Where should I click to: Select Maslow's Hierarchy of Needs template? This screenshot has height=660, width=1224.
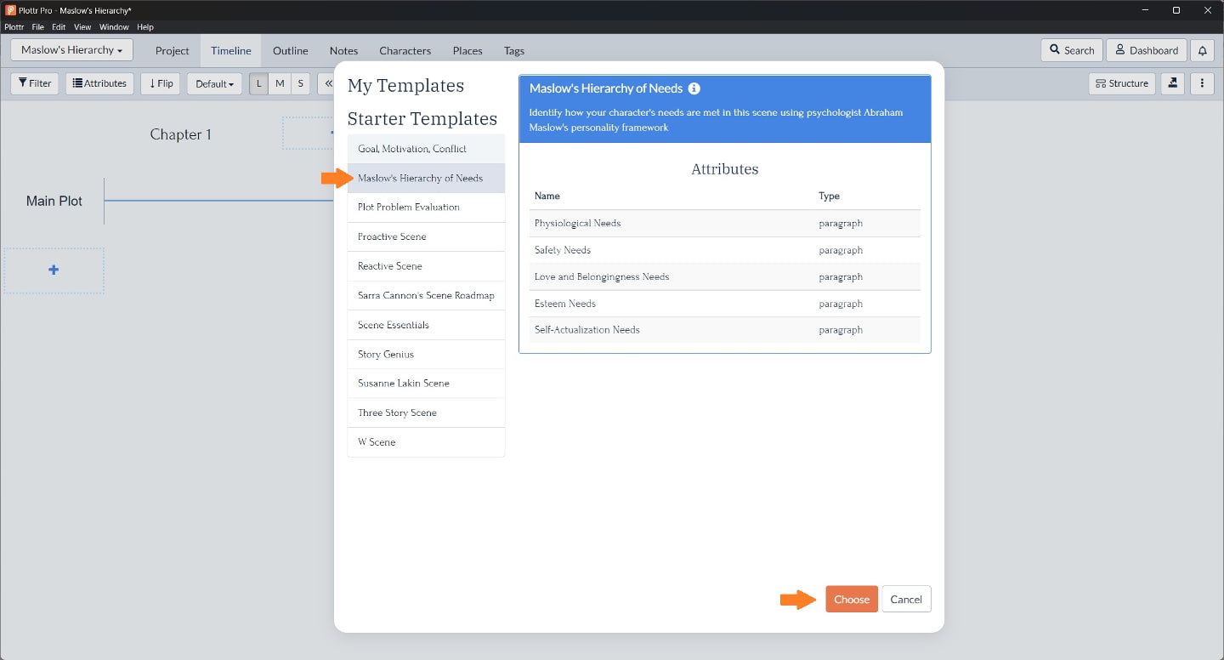pyautogui.click(x=426, y=178)
